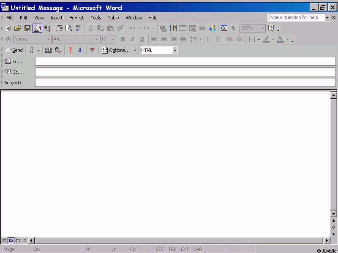Image resolution: width=338 pixels, height=253 pixels.
Task: Open the Format menu
Action: [x=76, y=18]
